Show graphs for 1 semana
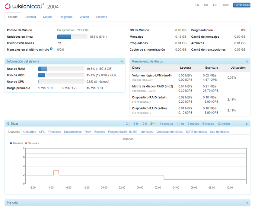This screenshot has width=255, height=206. 166,124
